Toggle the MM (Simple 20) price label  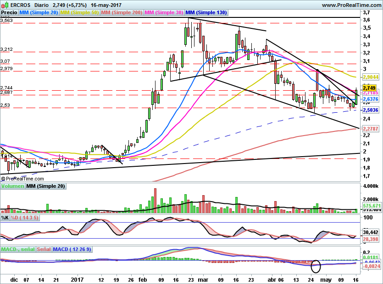tap(39, 13)
